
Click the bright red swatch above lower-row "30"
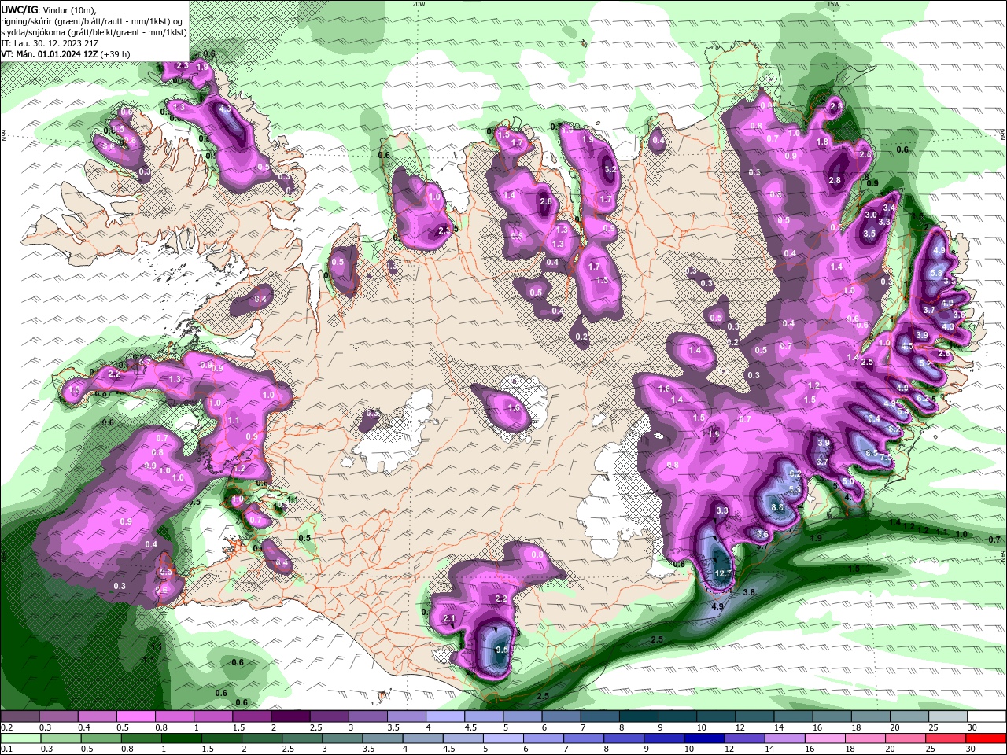coord(987,738)
